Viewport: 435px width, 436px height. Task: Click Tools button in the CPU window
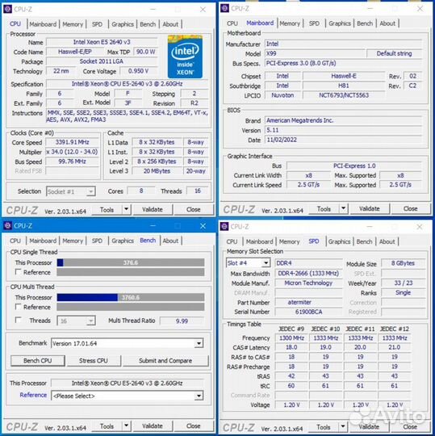107,209
